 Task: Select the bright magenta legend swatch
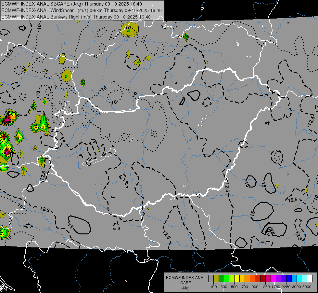tap(273, 279)
